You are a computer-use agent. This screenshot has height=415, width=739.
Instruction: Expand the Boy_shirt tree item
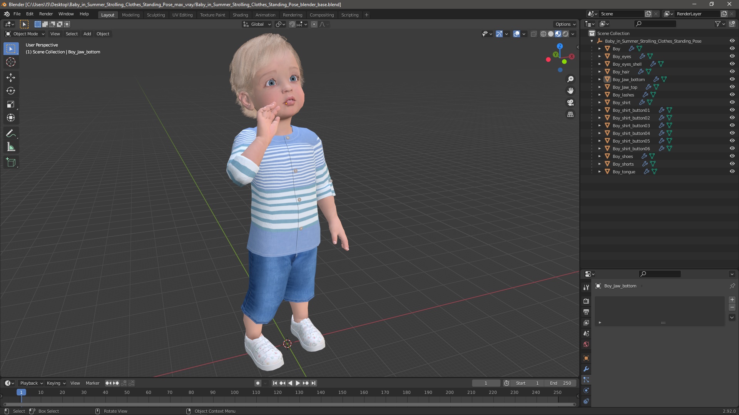[599, 103]
